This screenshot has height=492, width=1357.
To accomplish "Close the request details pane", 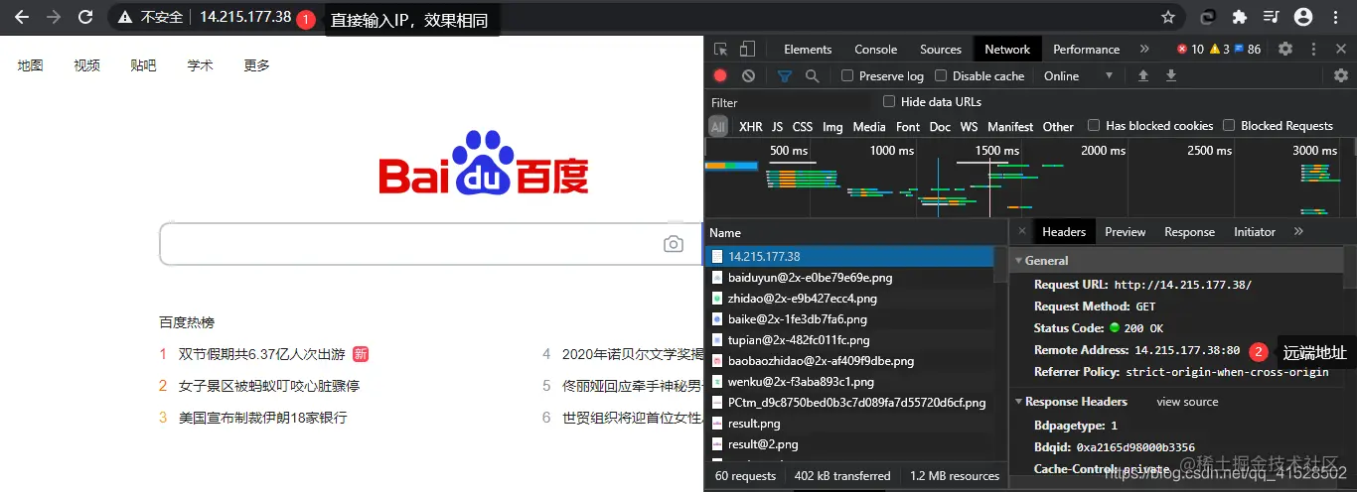I will [1022, 231].
